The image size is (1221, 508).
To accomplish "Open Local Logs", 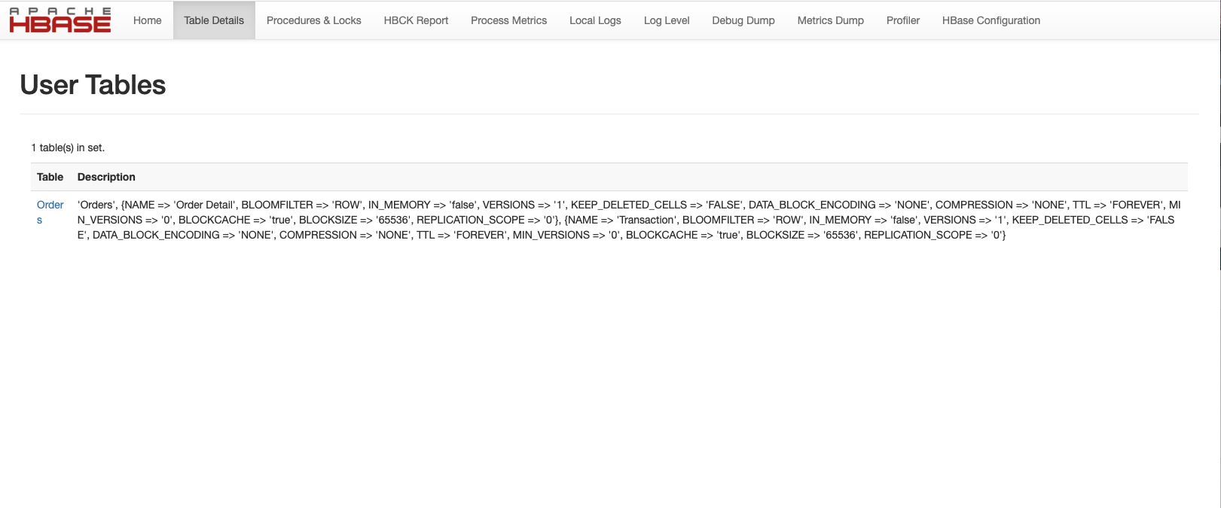I will [x=595, y=20].
